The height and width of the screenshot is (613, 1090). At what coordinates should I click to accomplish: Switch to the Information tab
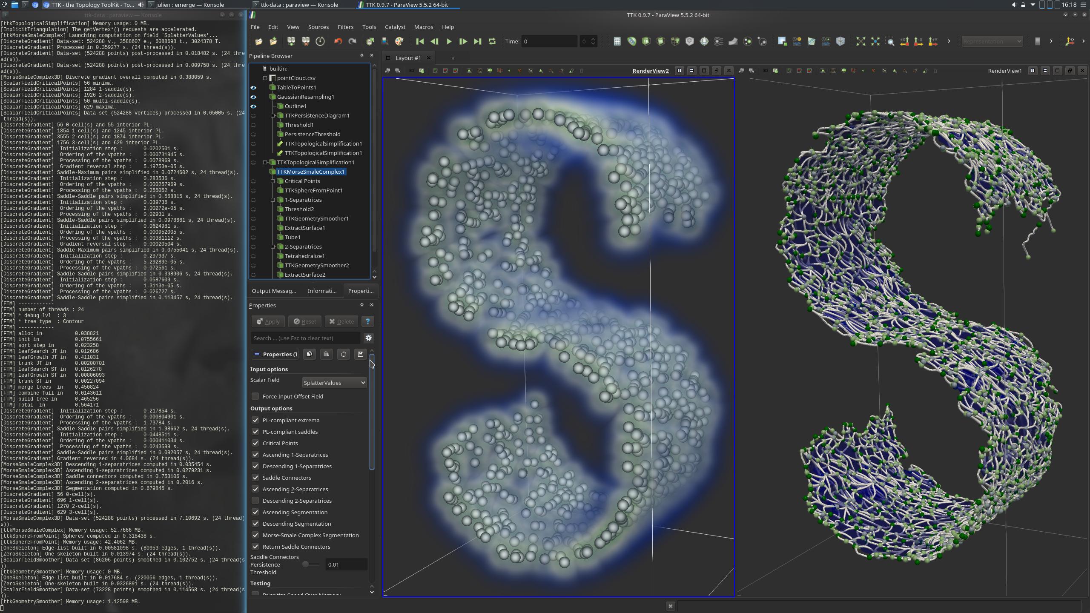(322, 291)
